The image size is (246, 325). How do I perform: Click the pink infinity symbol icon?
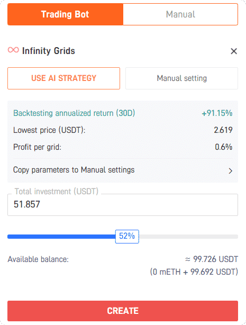[13, 50]
